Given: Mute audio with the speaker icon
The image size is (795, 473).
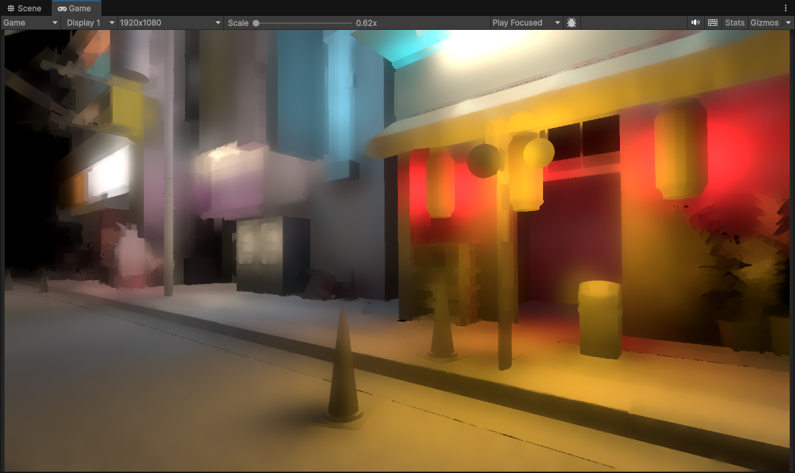Looking at the screenshot, I should coord(695,23).
